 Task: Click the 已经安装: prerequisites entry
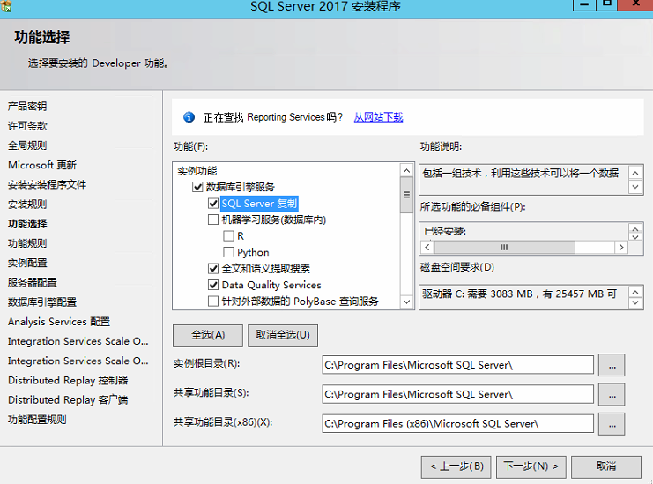(445, 231)
